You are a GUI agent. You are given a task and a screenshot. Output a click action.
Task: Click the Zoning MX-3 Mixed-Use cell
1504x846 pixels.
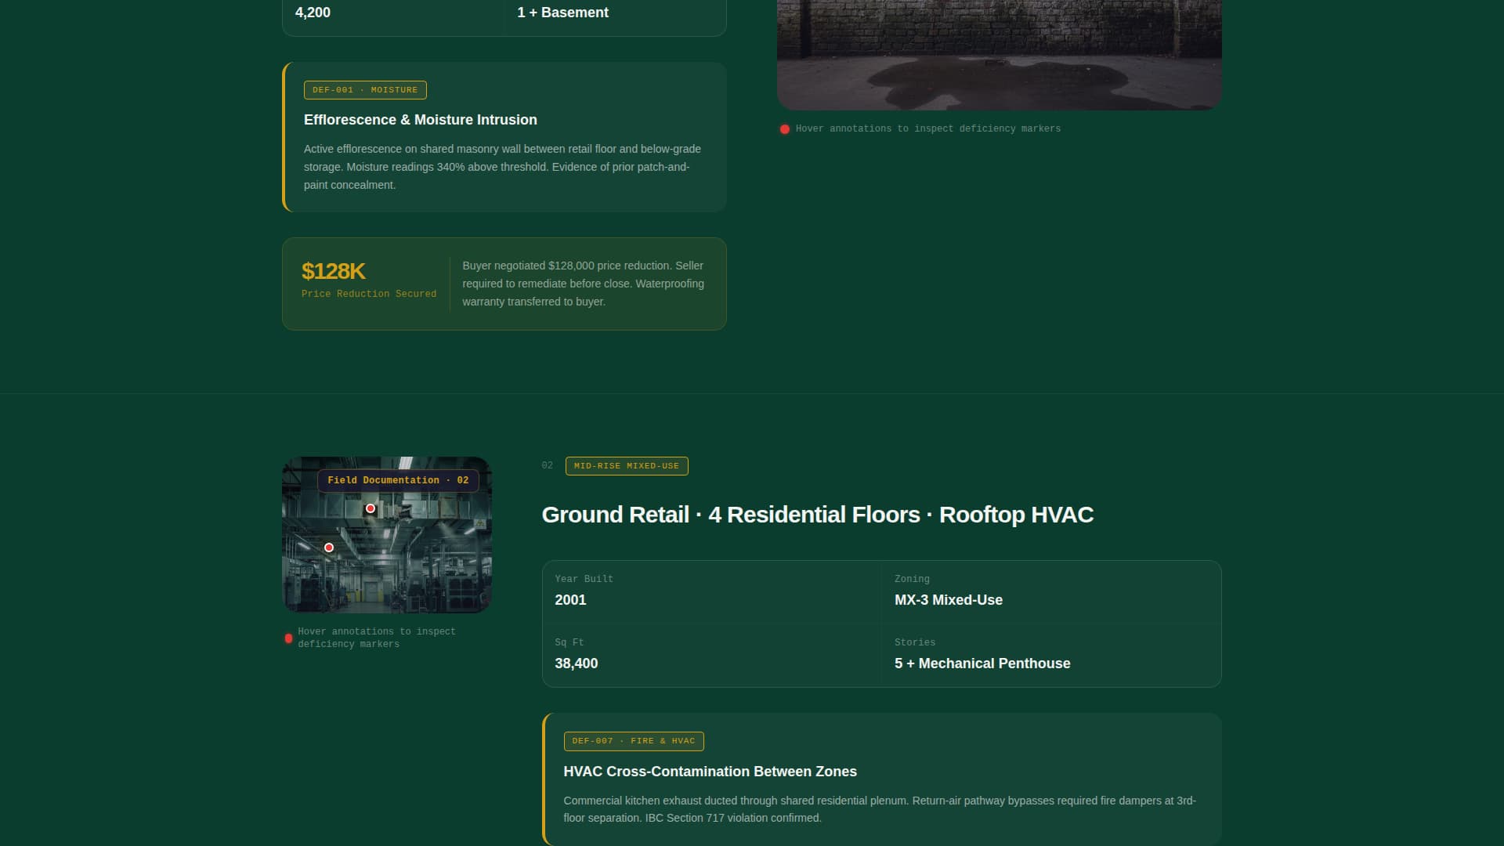point(1050,591)
